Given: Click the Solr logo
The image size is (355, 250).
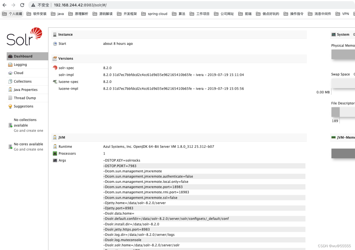Looking at the screenshot, I should [x=24, y=37].
